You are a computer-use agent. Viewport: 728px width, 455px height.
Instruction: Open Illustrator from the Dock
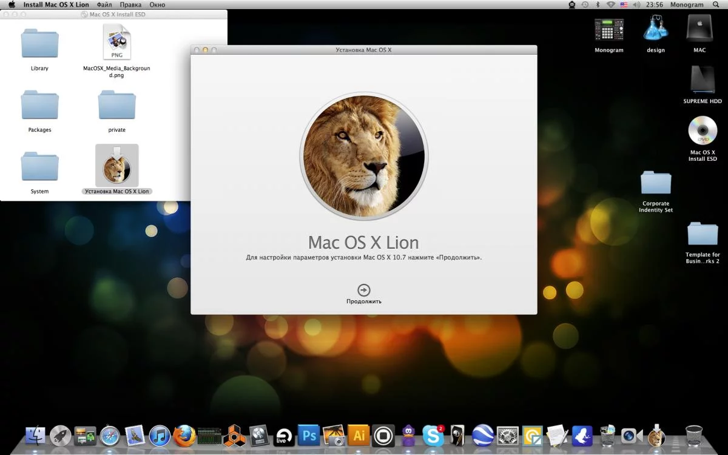(359, 436)
